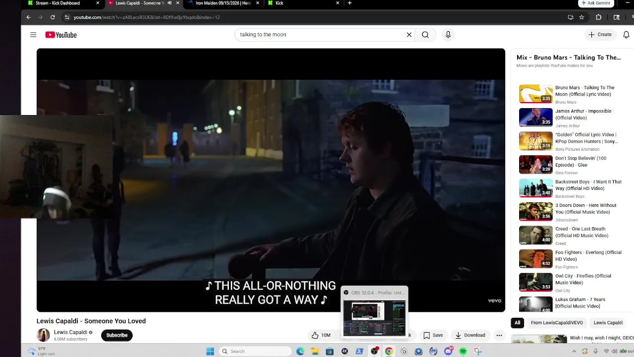
Task: Click the Ask Gemini button
Action: 596,3
